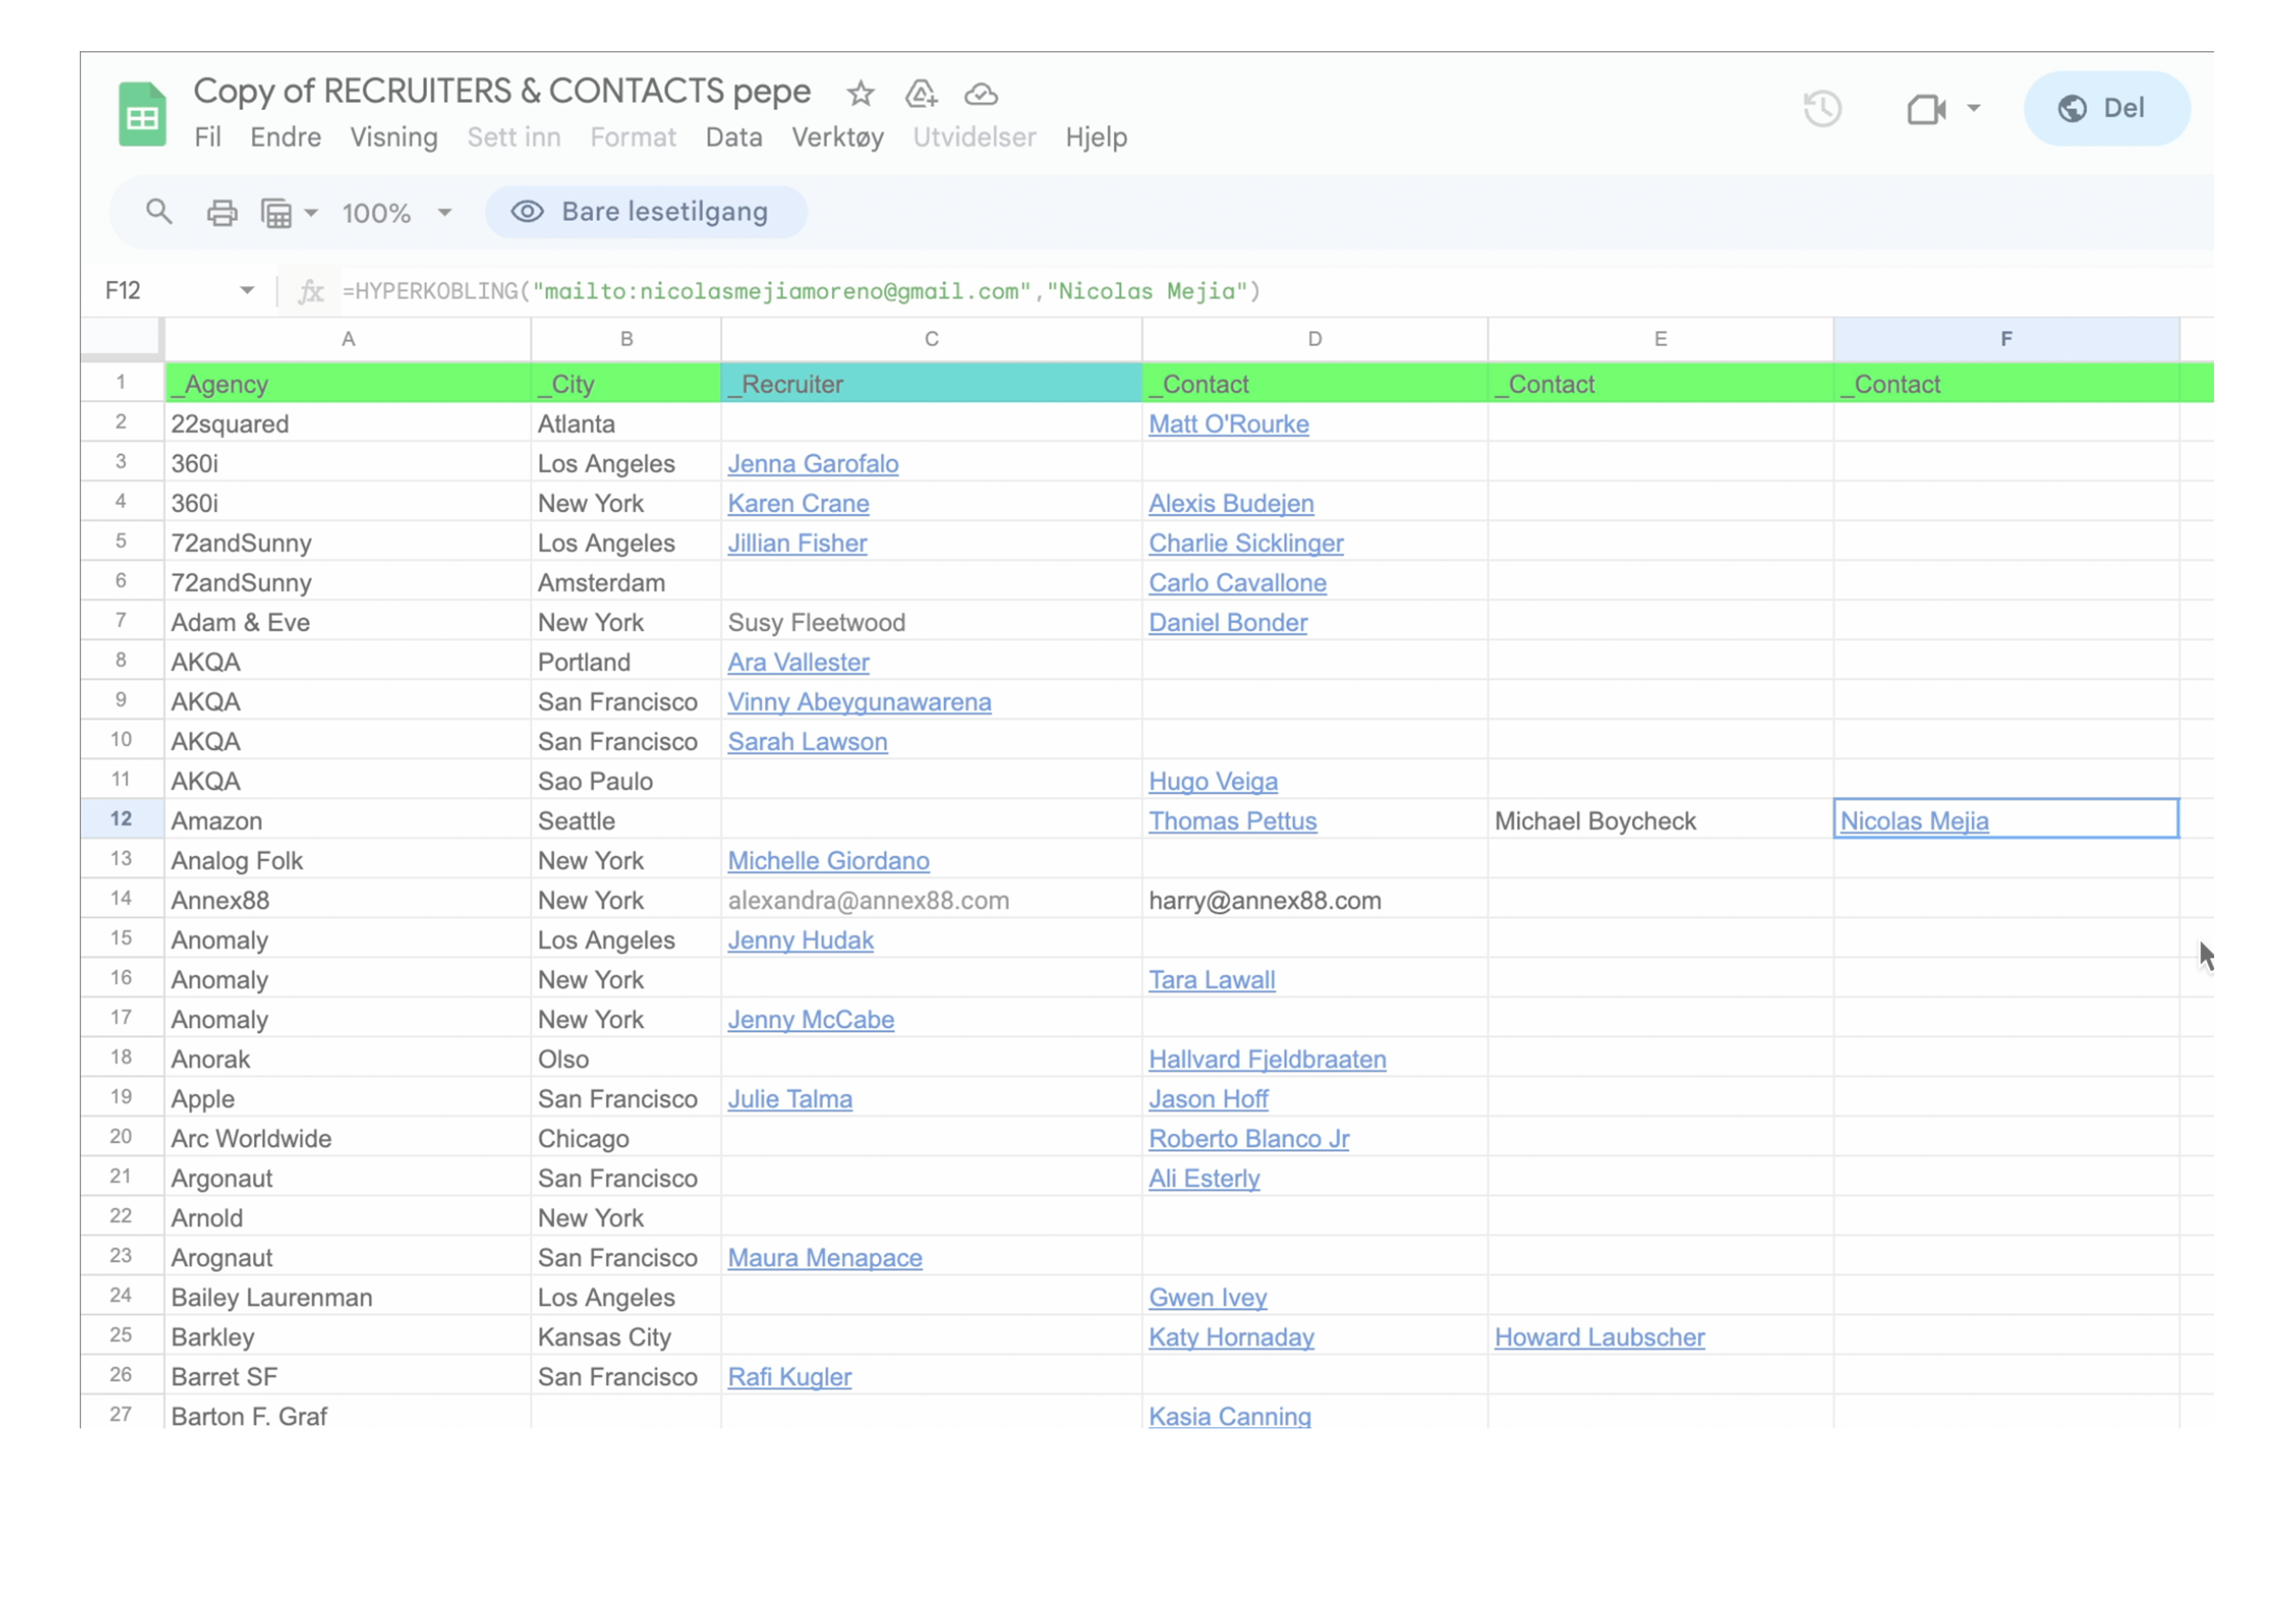Open the Google Sheets home icon
2289x1624 pixels.
point(142,115)
